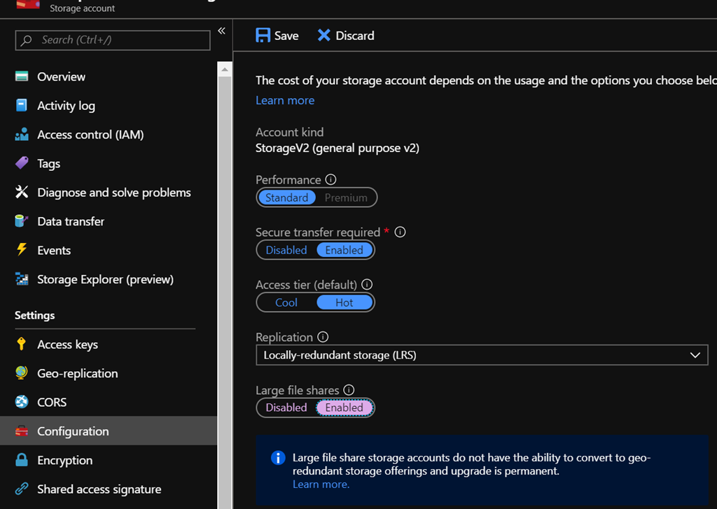Collapse the sidebar with the double chevron
Viewport: 717px width, 509px height.
point(221,31)
